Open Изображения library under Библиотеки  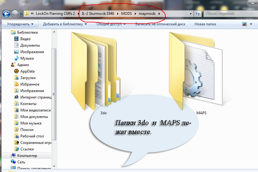coord(32,52)
